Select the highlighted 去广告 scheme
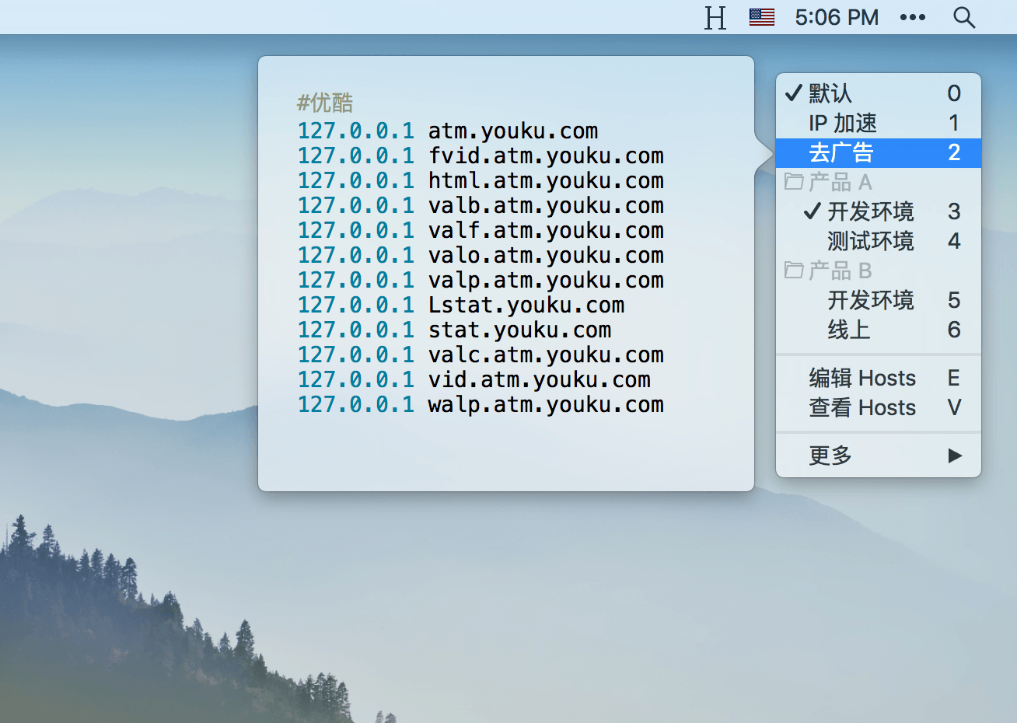Screen dimensions: 1017x723 879,152
